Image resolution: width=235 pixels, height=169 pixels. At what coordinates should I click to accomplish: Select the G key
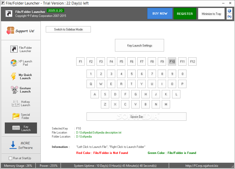click(135, 94)
